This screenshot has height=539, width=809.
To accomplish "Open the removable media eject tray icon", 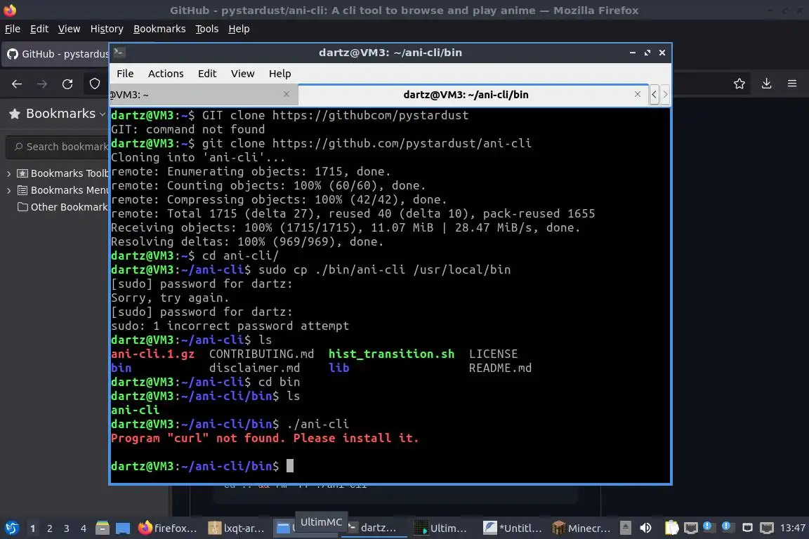I will point(625,528).
